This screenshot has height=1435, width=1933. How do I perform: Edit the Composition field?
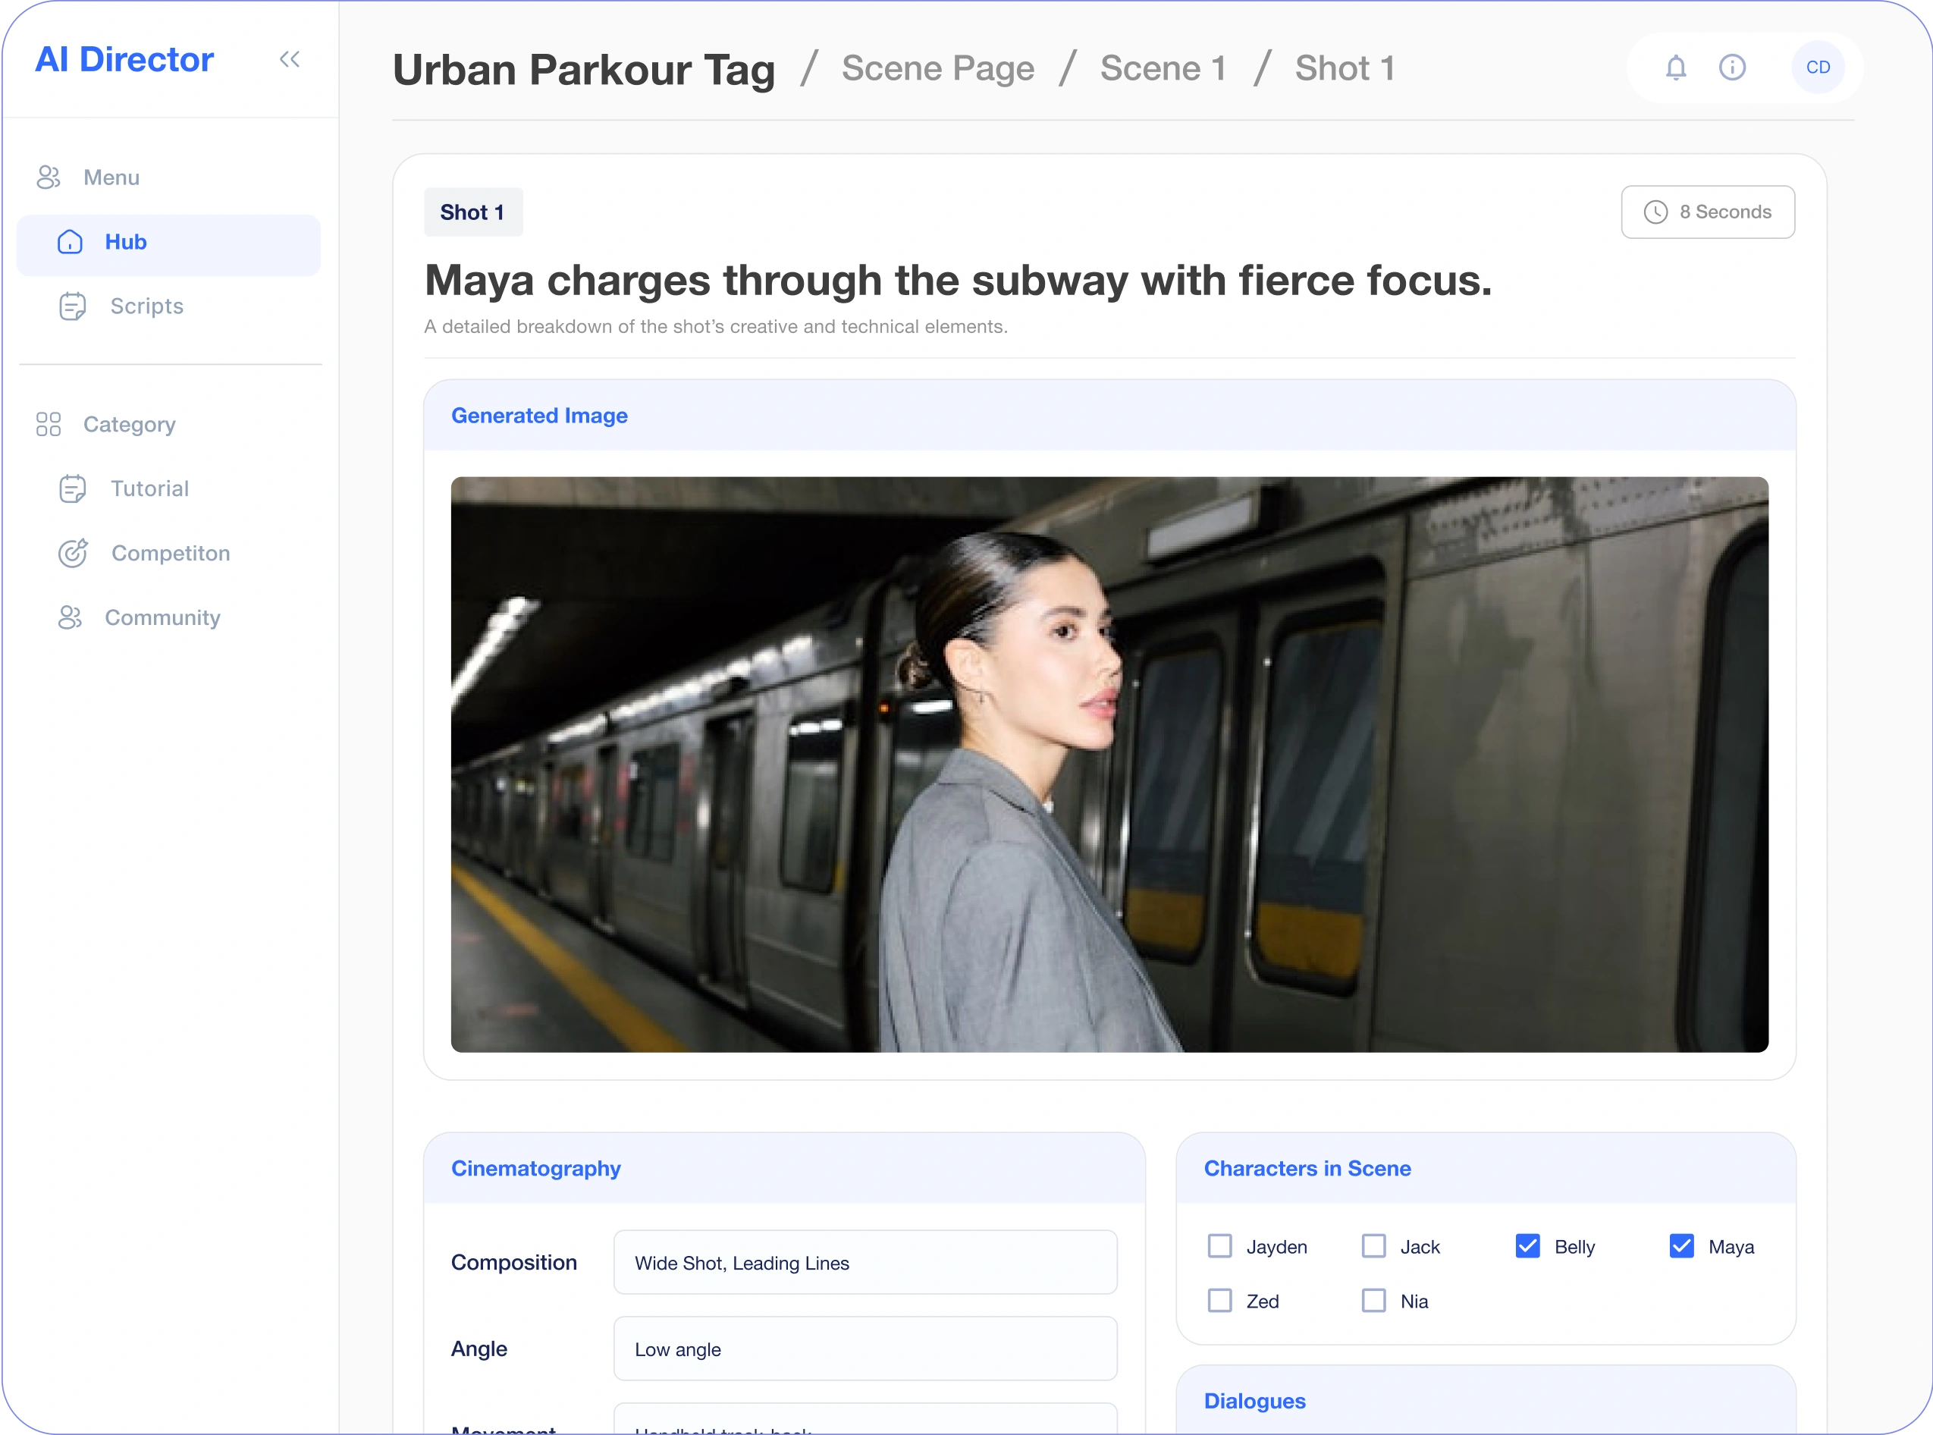click(x=865, y=1262)
